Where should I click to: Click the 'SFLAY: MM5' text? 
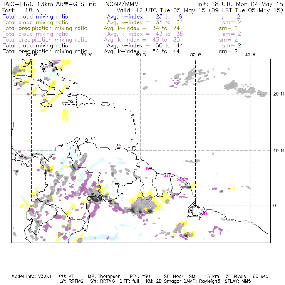[238, 281]
